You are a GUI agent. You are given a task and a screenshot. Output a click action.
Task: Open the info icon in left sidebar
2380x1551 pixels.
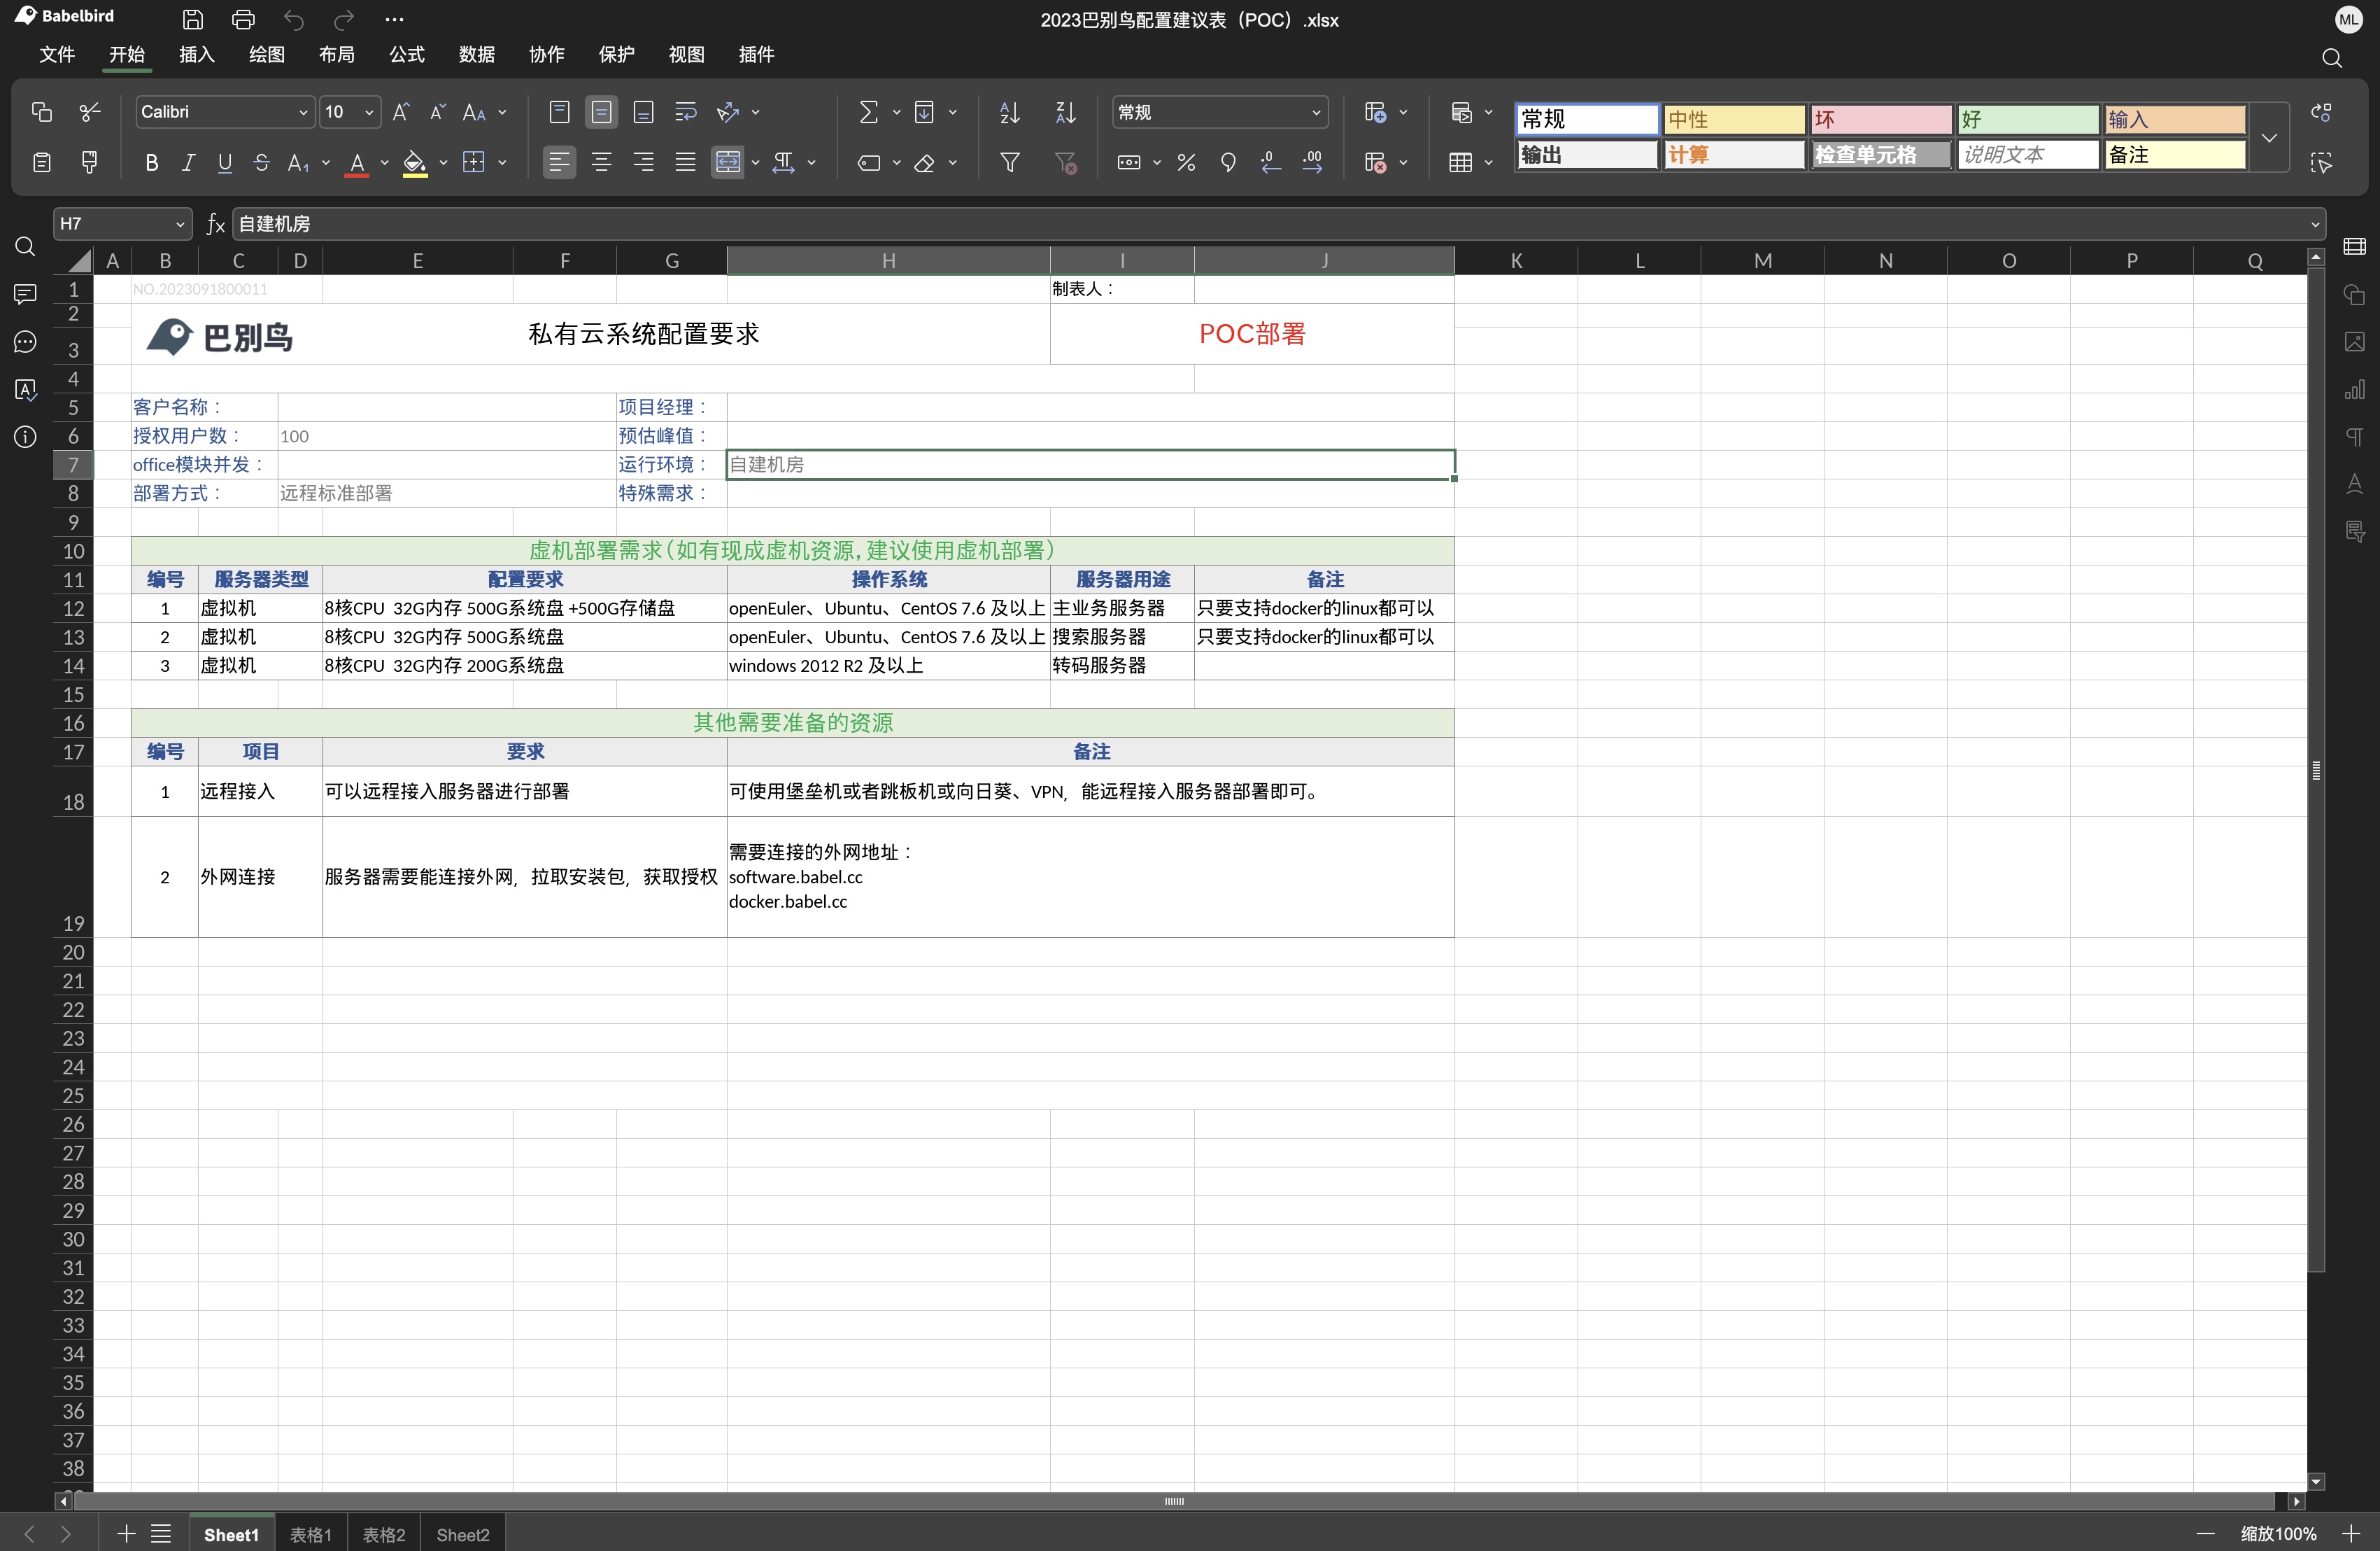pos(26,436)
